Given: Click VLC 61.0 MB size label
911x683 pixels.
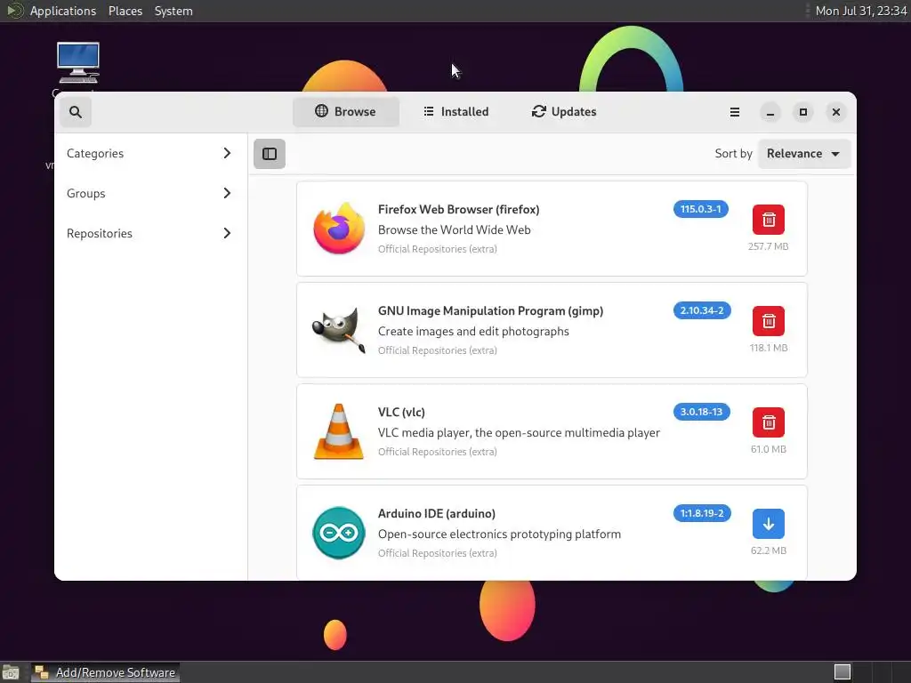Looking at the screenshot, I should (769, 449).
